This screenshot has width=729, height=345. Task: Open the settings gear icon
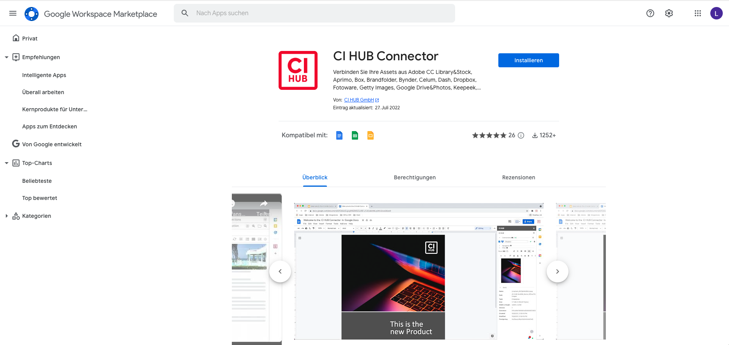tap(669, 13)
